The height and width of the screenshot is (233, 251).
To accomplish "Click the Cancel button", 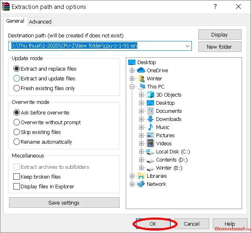I will point(192,224).
